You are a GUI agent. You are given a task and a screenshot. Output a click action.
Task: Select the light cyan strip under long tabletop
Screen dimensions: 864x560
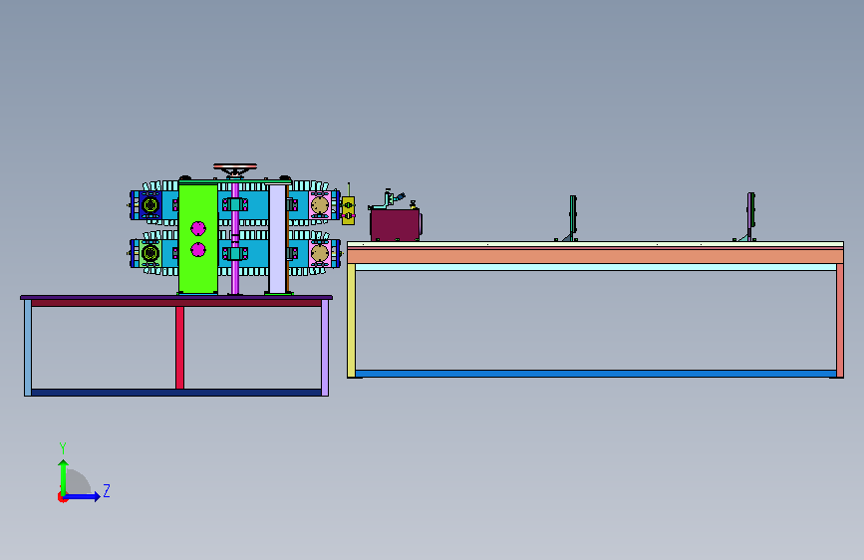(596, 267)
